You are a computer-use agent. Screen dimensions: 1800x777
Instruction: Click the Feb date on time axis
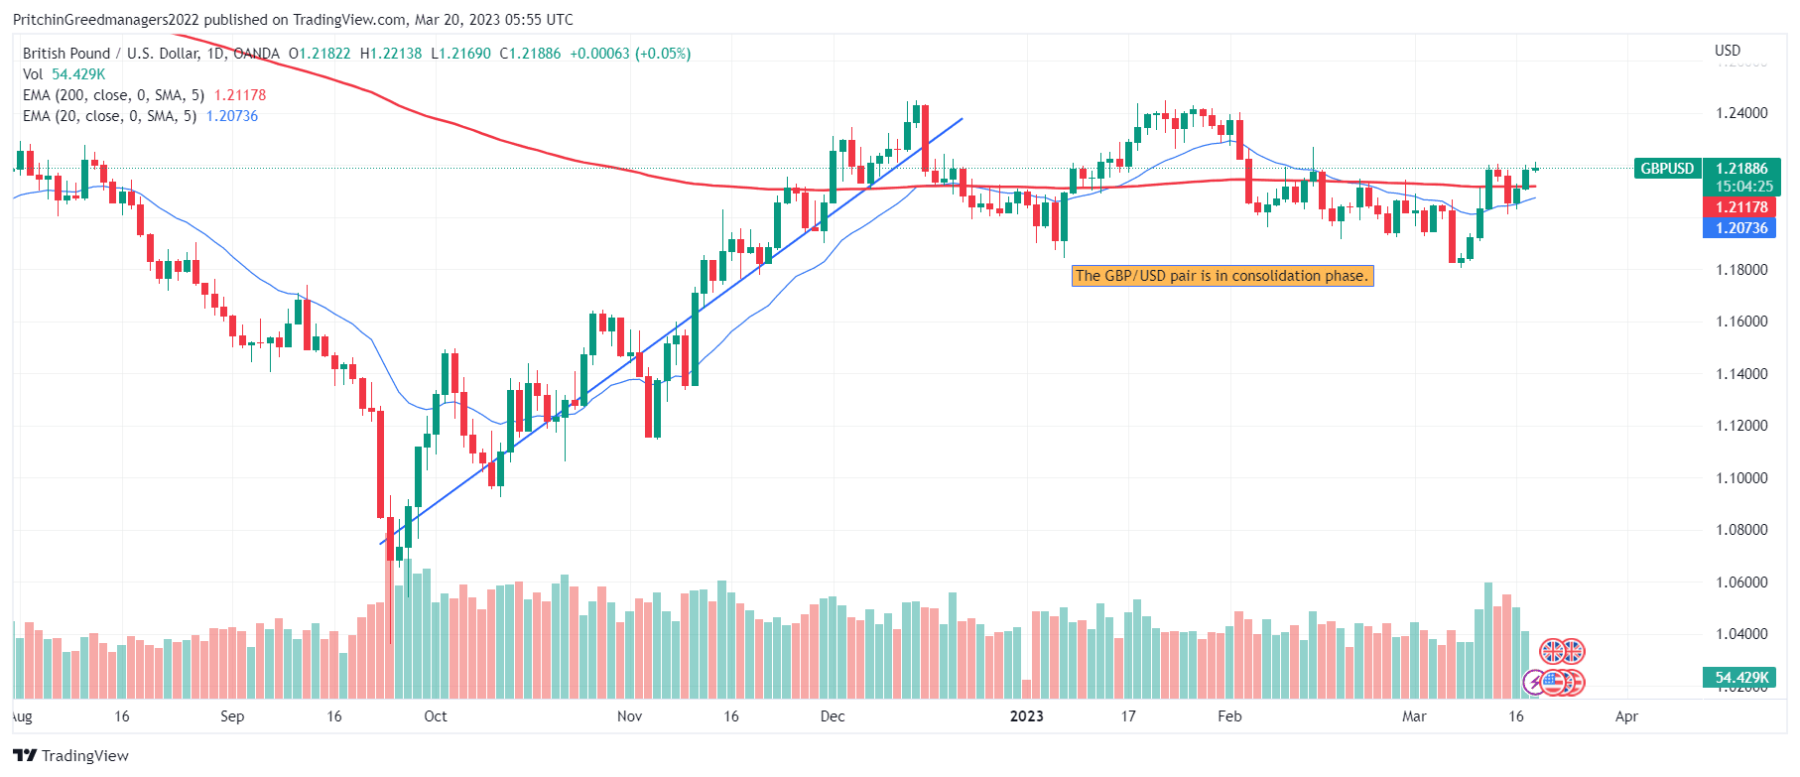tap(1229, 716)
